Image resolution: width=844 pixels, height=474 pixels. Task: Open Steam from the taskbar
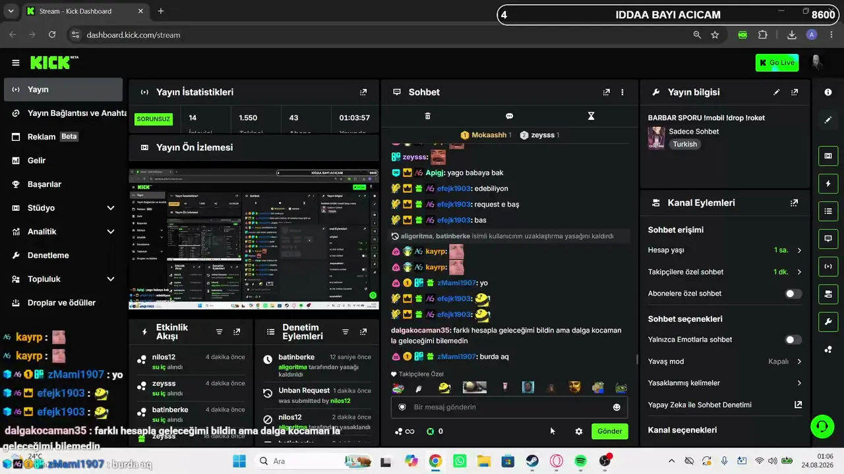tap(531, 461)
